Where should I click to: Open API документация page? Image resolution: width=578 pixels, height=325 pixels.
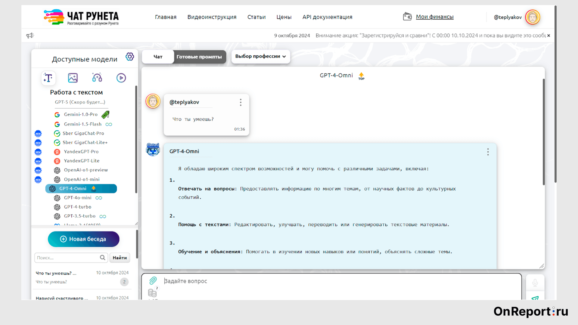point(327,17)
